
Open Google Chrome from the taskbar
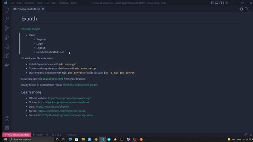point(96,139)
